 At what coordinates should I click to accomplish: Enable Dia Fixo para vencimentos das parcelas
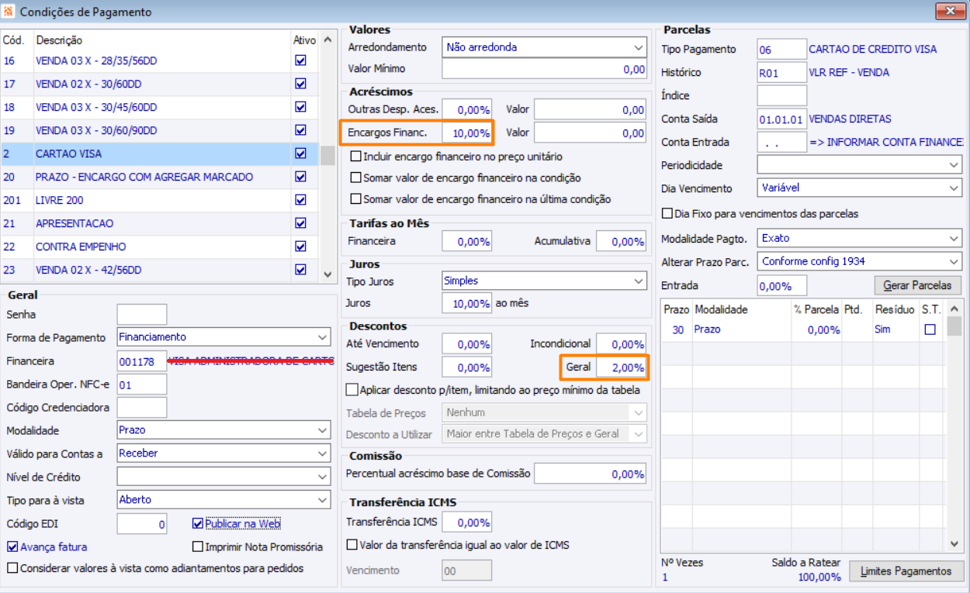click(667, 214)
